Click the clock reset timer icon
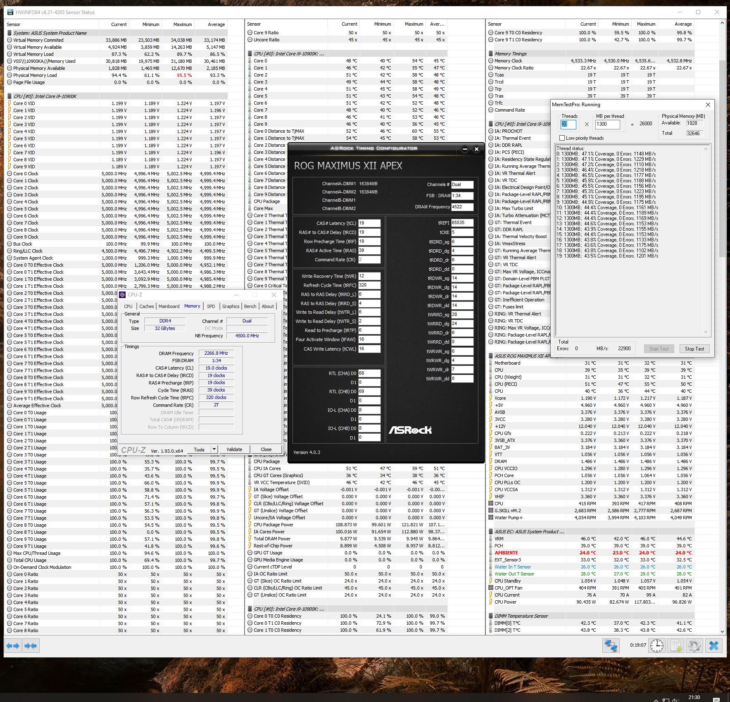 pyautogui.click(x=656, y=646)
